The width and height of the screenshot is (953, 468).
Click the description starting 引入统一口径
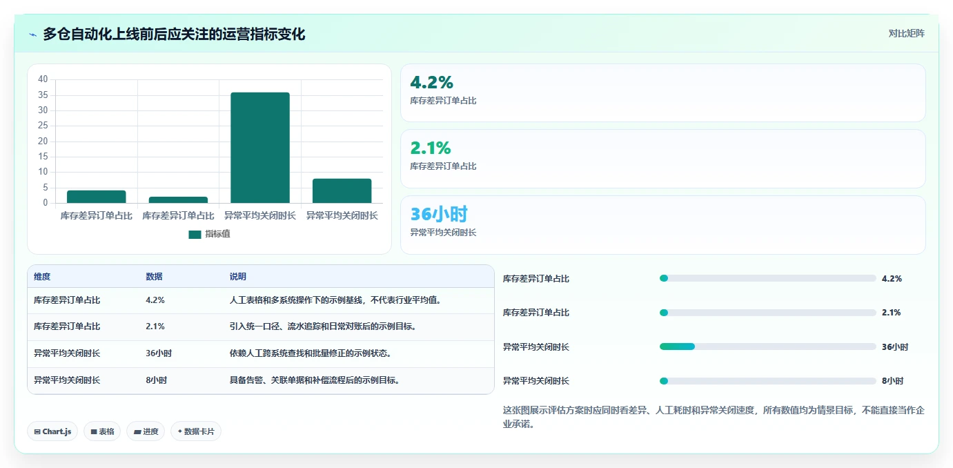(x=323, y=326)
